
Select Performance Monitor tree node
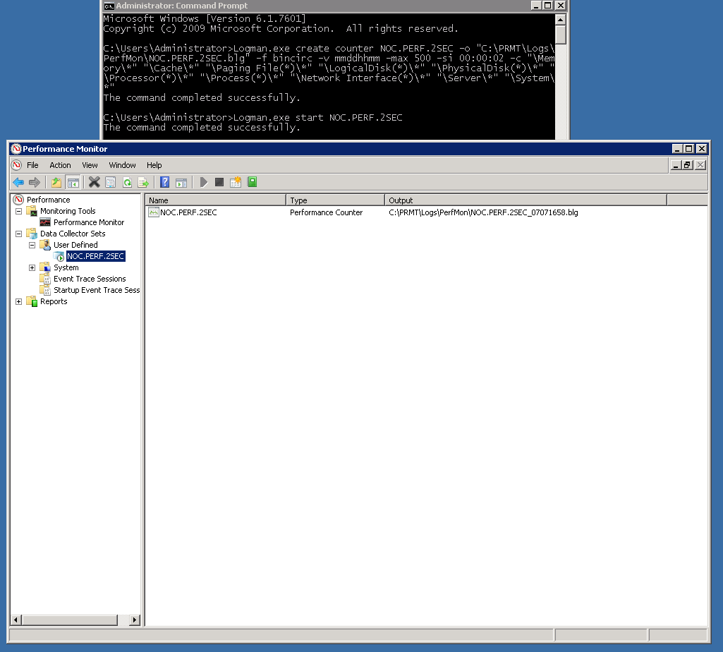tap(89, 222)
